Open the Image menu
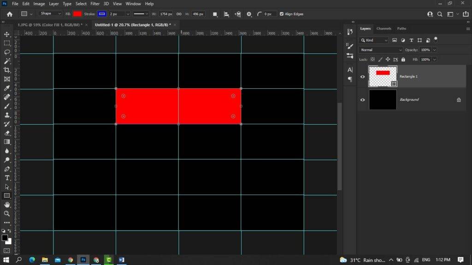This screenshot has height=265, width=472. 39,4
